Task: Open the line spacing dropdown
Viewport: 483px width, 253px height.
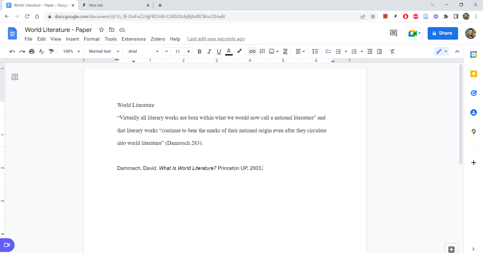Action: (315, 51)
